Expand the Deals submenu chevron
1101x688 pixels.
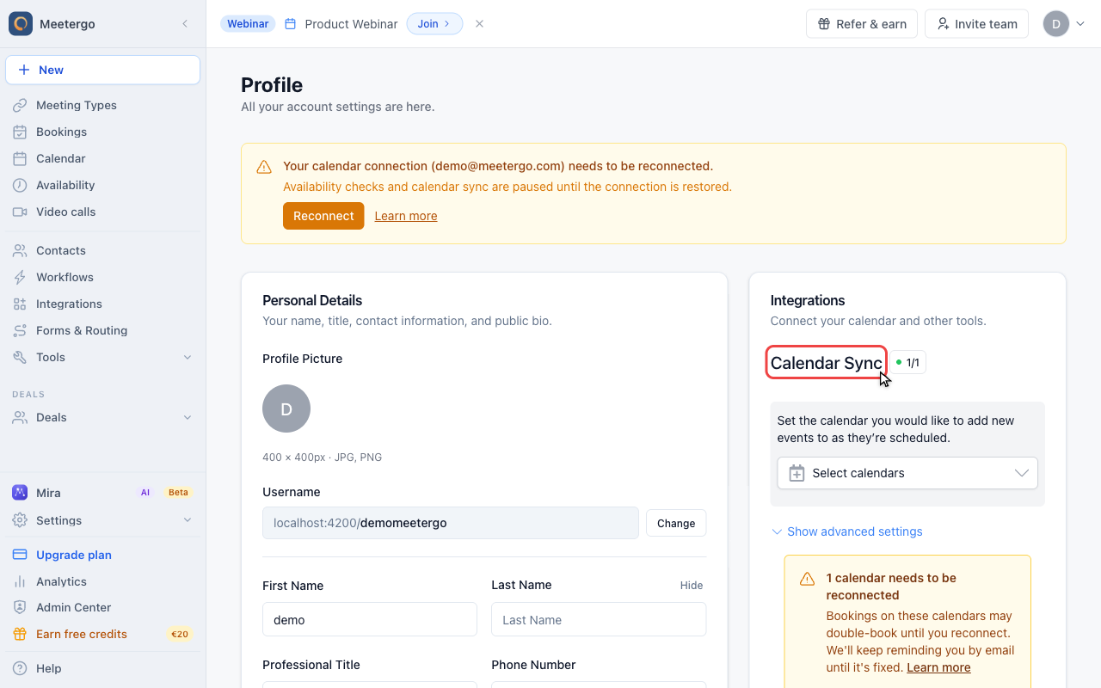[188, 417]
